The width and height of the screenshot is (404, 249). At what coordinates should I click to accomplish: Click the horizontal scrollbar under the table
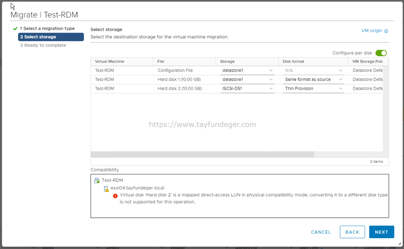point(202,154)
